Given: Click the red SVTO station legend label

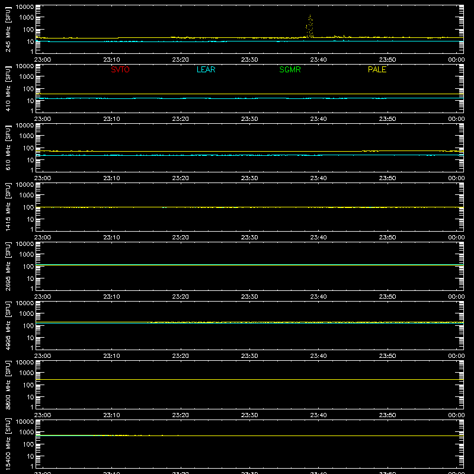Looking at the screenshot, I should 120,69.
